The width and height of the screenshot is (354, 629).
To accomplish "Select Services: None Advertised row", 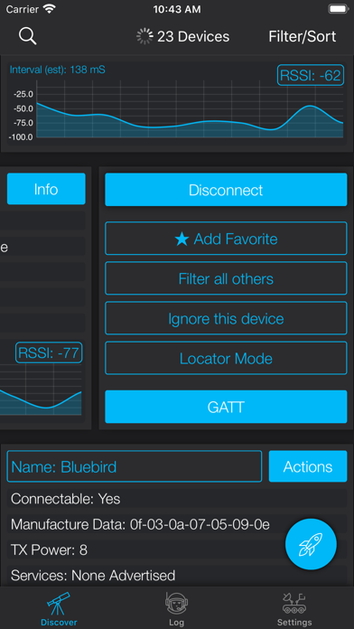I will pyautogui.click(x=177, y=576).
